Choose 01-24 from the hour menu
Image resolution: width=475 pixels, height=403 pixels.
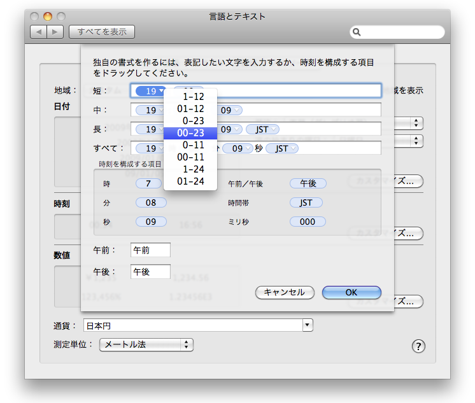click(190, 181)
